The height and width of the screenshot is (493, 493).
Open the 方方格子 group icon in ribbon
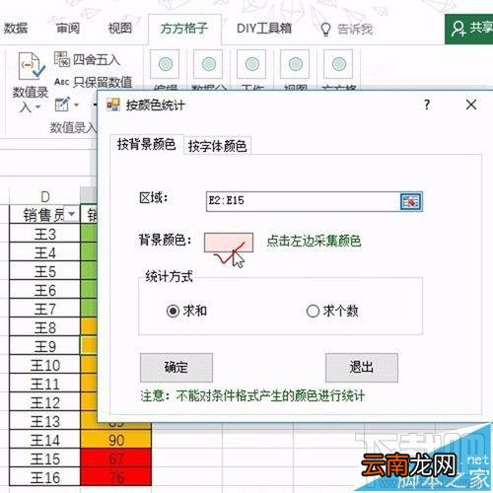[338, 64]
